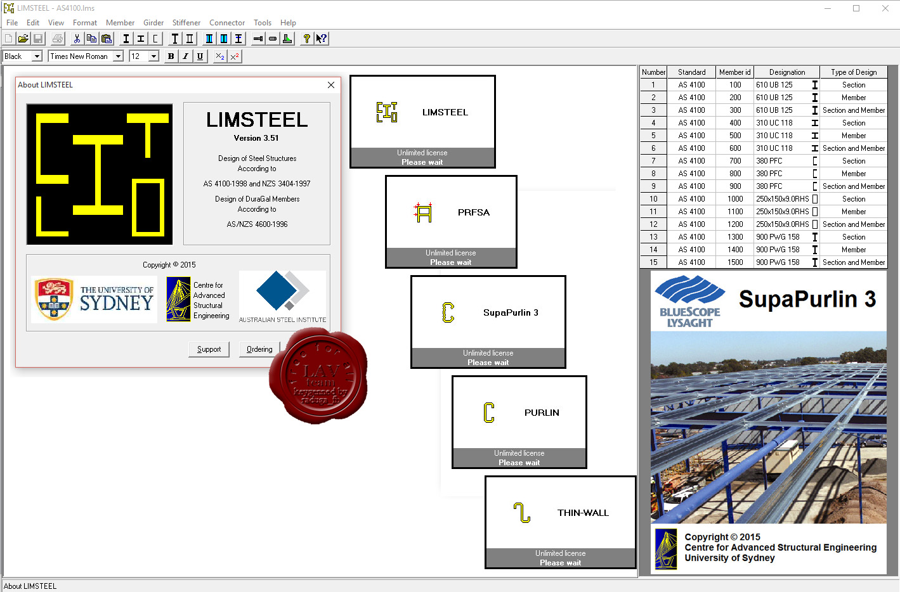The image size is (900, 592).
Task: Select member id 500 cell
Action: tap(735, 136)
